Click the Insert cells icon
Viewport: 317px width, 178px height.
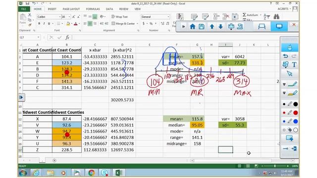coord(216,17)
